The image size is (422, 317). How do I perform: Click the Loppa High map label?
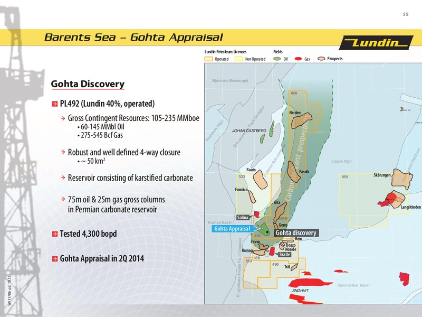341,161
